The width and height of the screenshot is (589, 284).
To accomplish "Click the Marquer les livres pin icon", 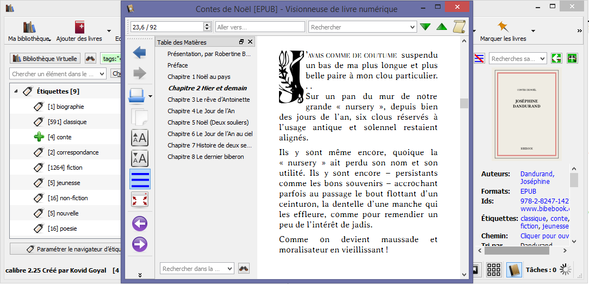I will point(503,27).
